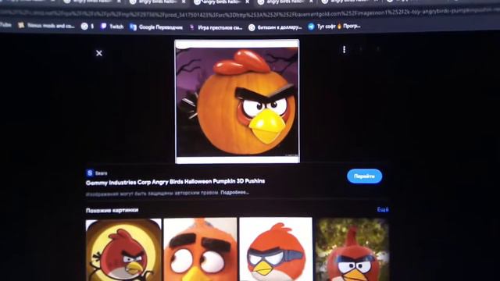This screenshot has width=500, height=281.
Task: Open the Sears source link with S icon
Action: tap(97, 173)
